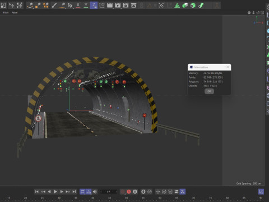Click the green triangle polygon icon
The image size is (269, 202).
[x=177, y=5]
